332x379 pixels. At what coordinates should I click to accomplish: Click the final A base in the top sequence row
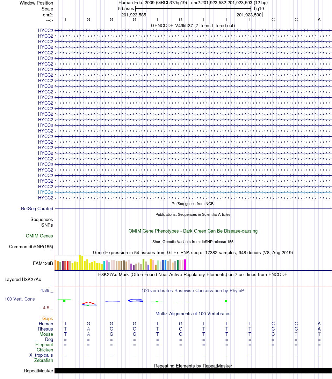click(319, 20)
